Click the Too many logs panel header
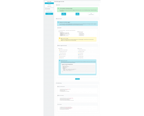 coord(77,104)
